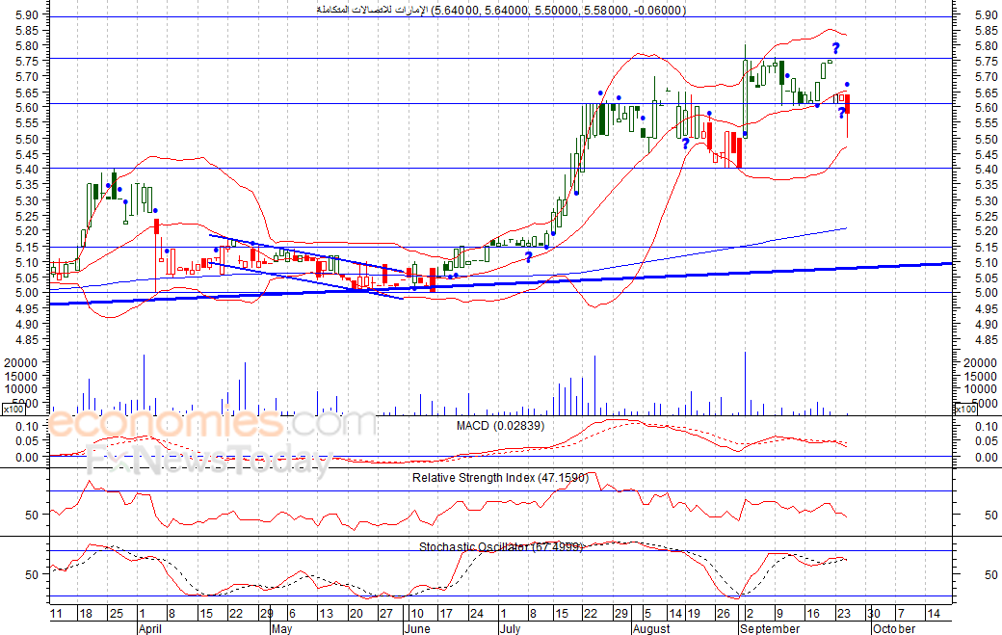Click the date label 25 on time axis
Image resolution: width=1002 pixels, height=635 pixels.
click(116, 613)
